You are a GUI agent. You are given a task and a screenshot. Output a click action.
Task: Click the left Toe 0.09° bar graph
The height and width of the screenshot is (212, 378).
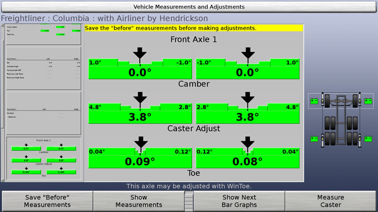140,158
